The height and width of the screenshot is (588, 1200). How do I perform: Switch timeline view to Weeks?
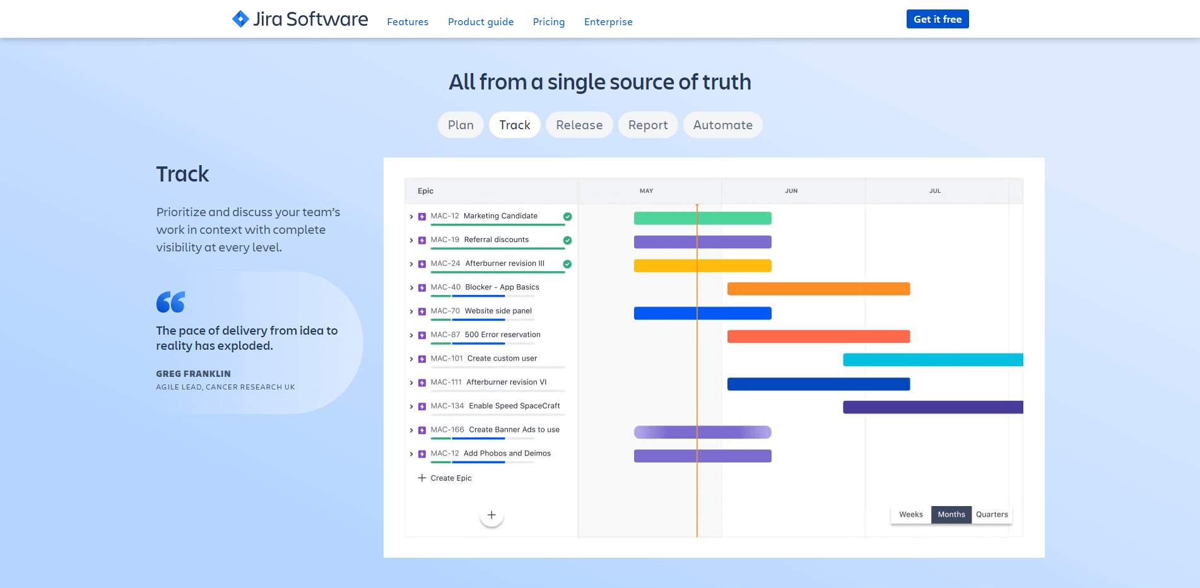(911, 515)
